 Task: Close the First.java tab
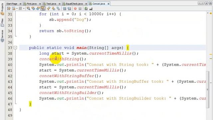pyautogui.click(x=40, y=4)
